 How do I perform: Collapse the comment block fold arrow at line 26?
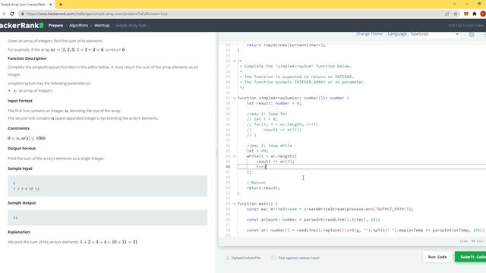(x=235, y=61)
